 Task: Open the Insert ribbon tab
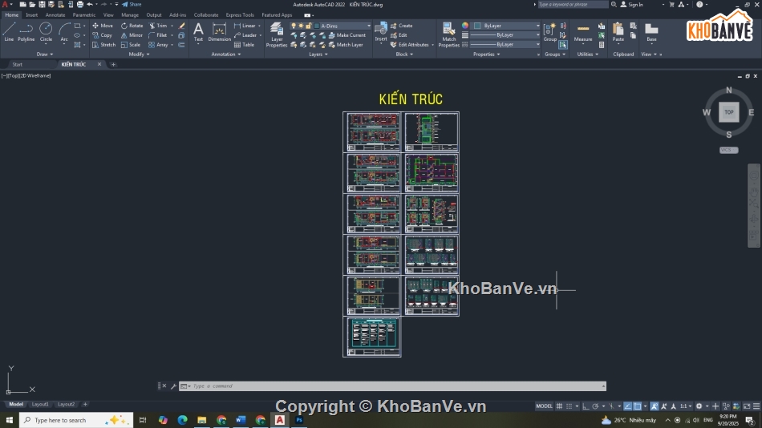[x=31, y=15]
